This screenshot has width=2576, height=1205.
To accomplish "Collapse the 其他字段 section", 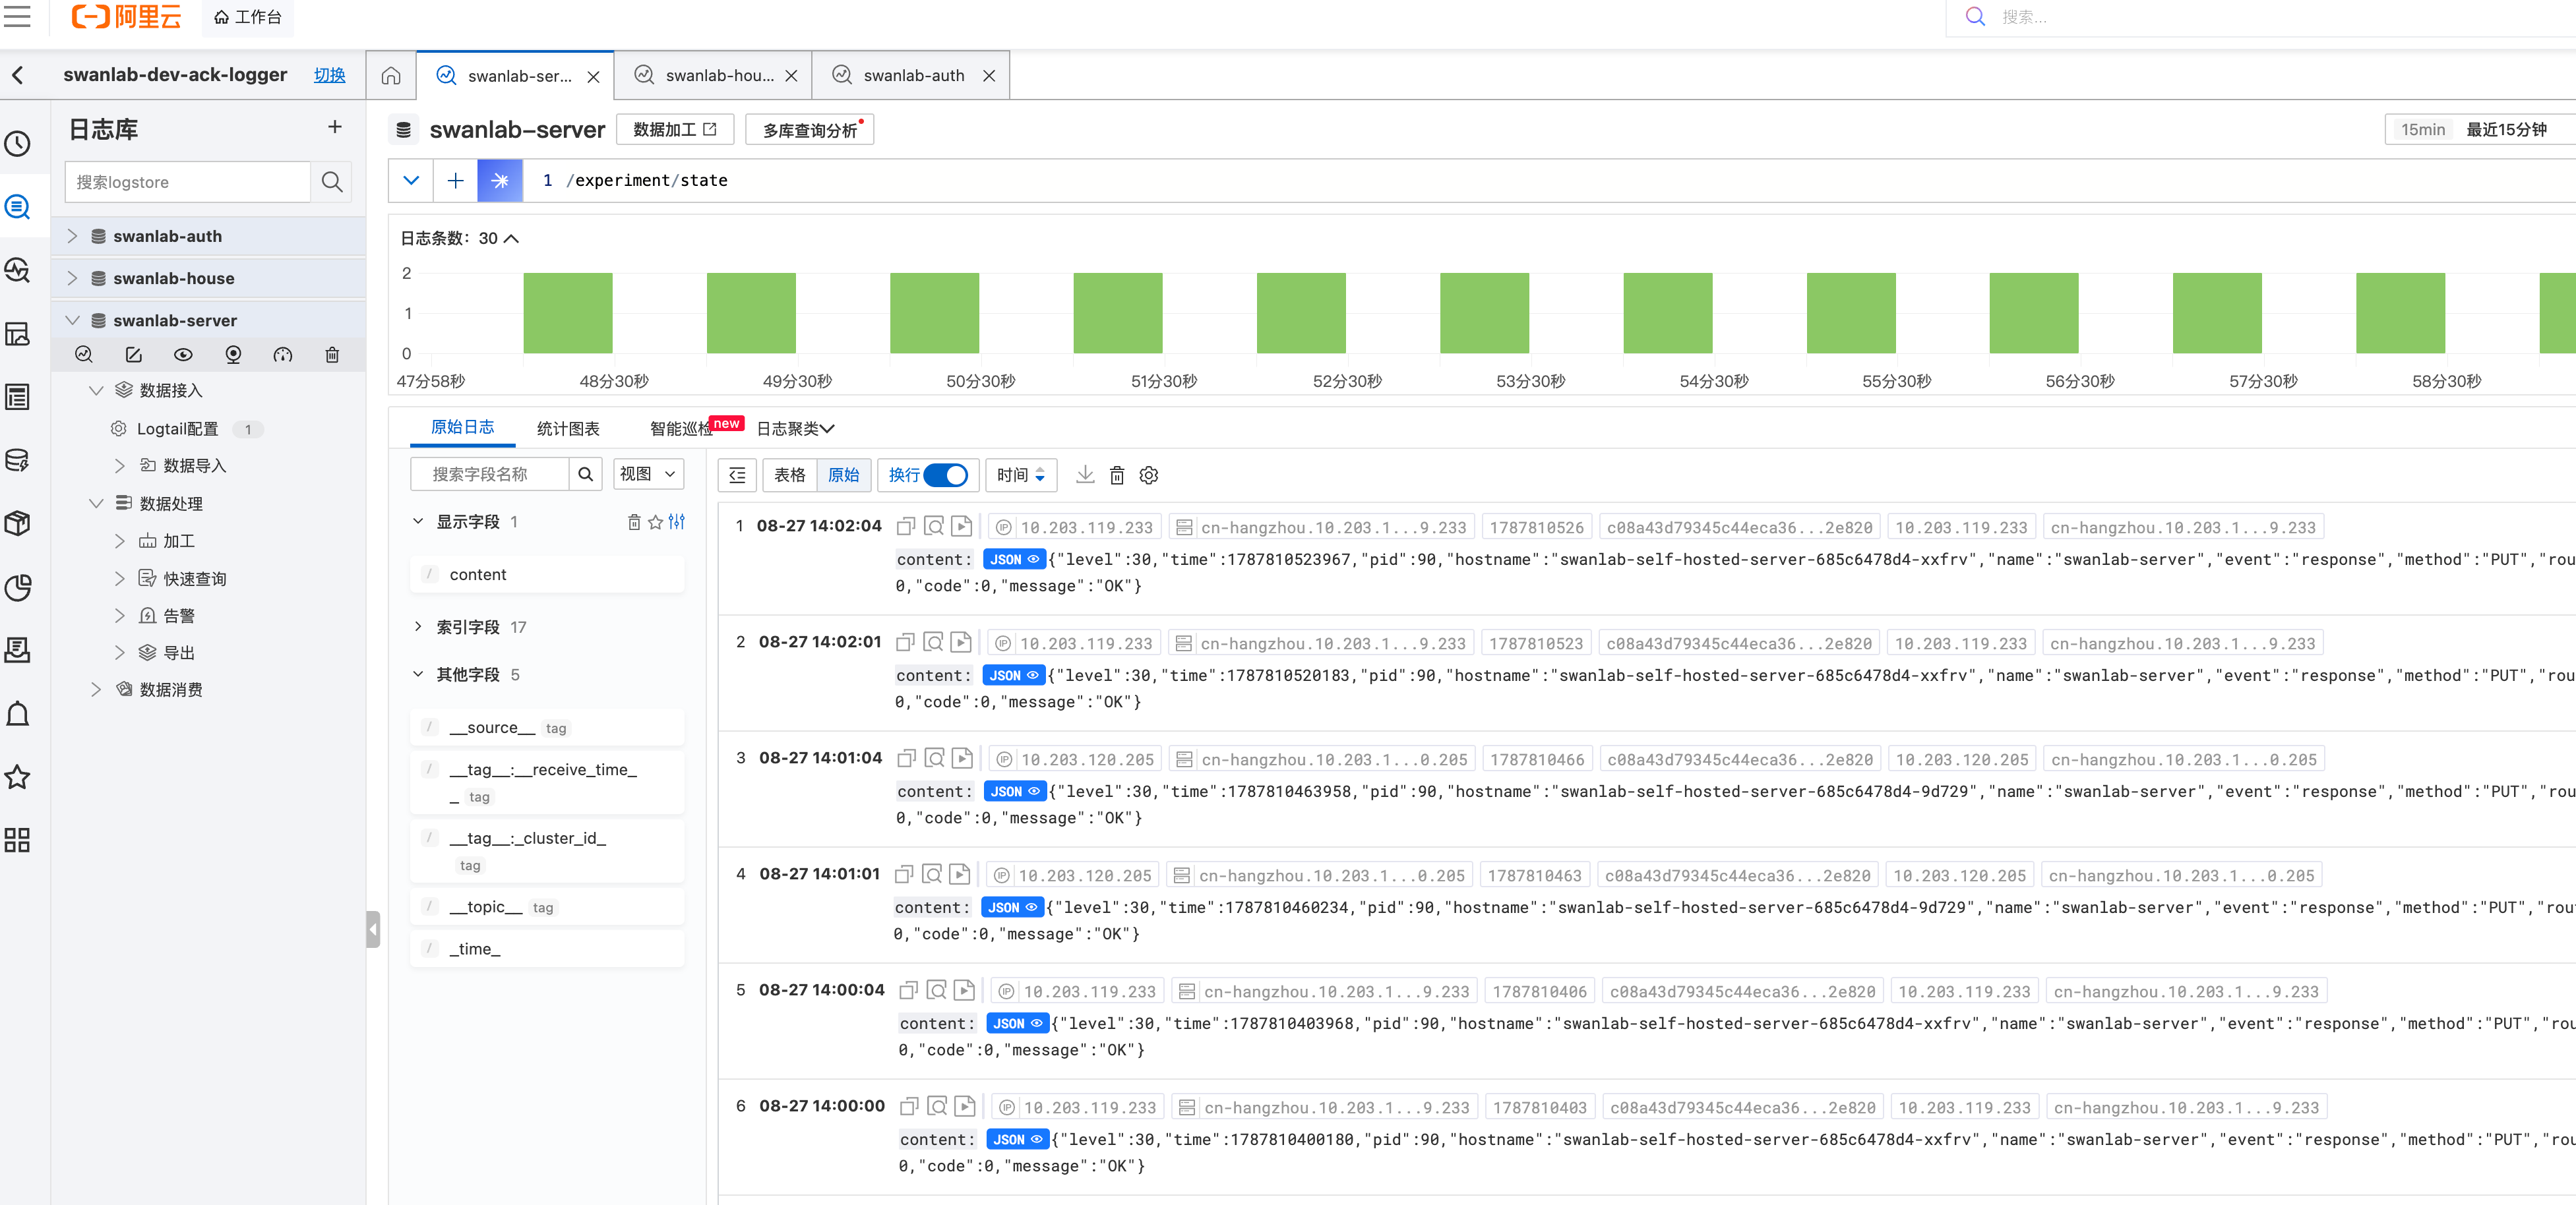I will pyautogui.click(x=418, y=674).
